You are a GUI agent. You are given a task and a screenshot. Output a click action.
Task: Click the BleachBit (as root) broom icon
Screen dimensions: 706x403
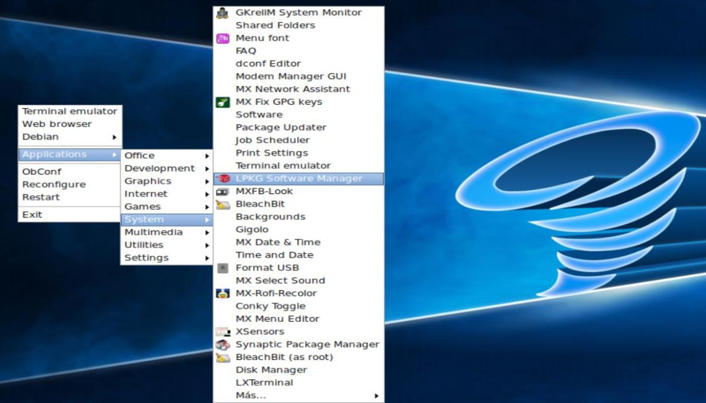pyautogui.click(x=222, y=357)
